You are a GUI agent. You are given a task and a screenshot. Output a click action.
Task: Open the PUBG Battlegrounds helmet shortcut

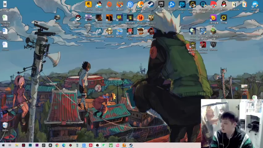[x=57, y=18]
